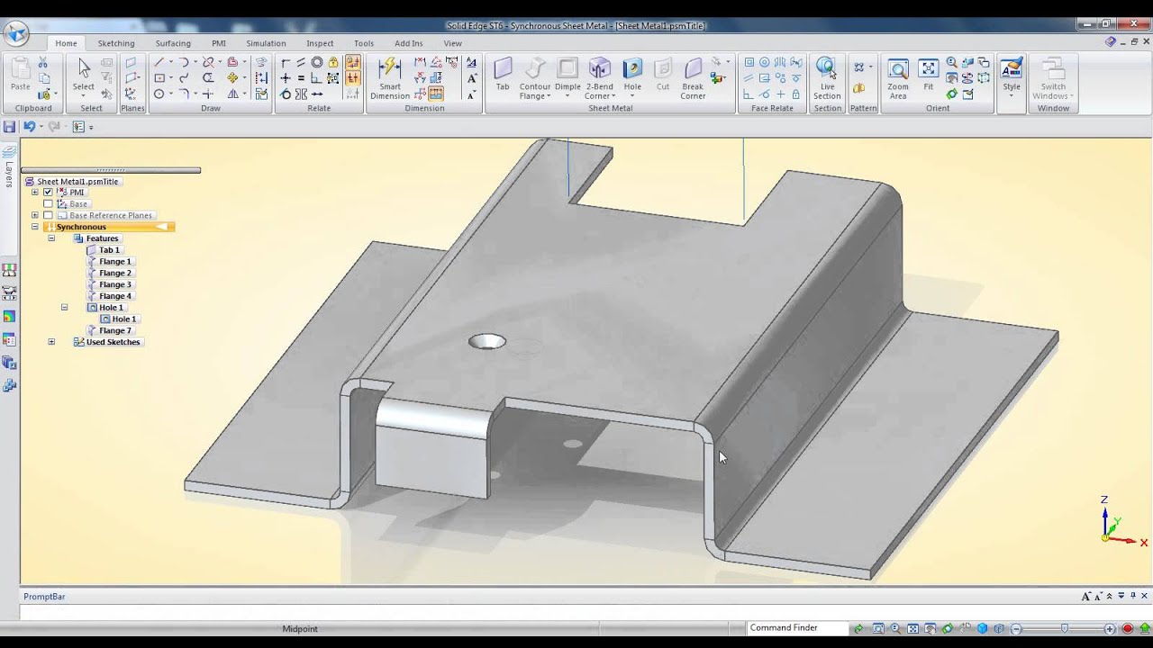Toggle the maintain relationships button in Relate

pyautogui.click(x=352, y=78)
